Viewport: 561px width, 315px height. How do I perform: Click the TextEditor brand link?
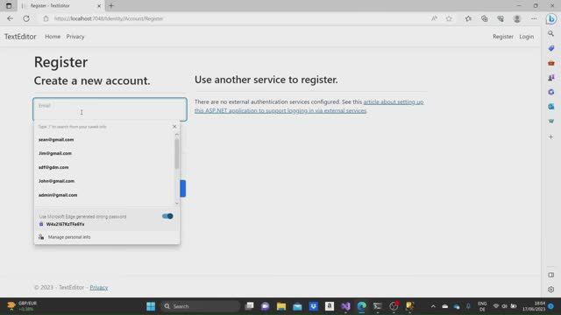(20, 37)
